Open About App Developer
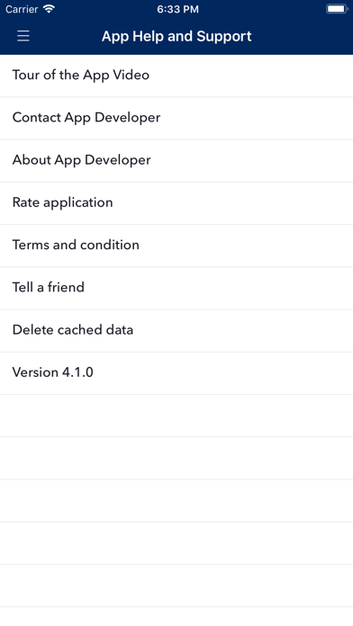The height and width of the screenshot is (626, 353). pos(176,161)
